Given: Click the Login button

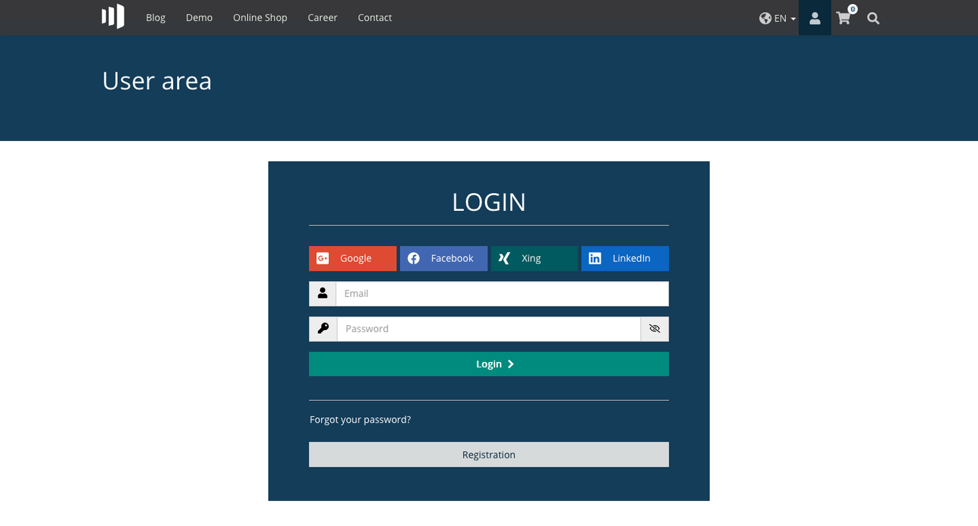Looking at the screenshot, I should (488, 363).
